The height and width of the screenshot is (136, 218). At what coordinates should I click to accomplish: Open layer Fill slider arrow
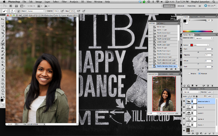pos(213,96)
